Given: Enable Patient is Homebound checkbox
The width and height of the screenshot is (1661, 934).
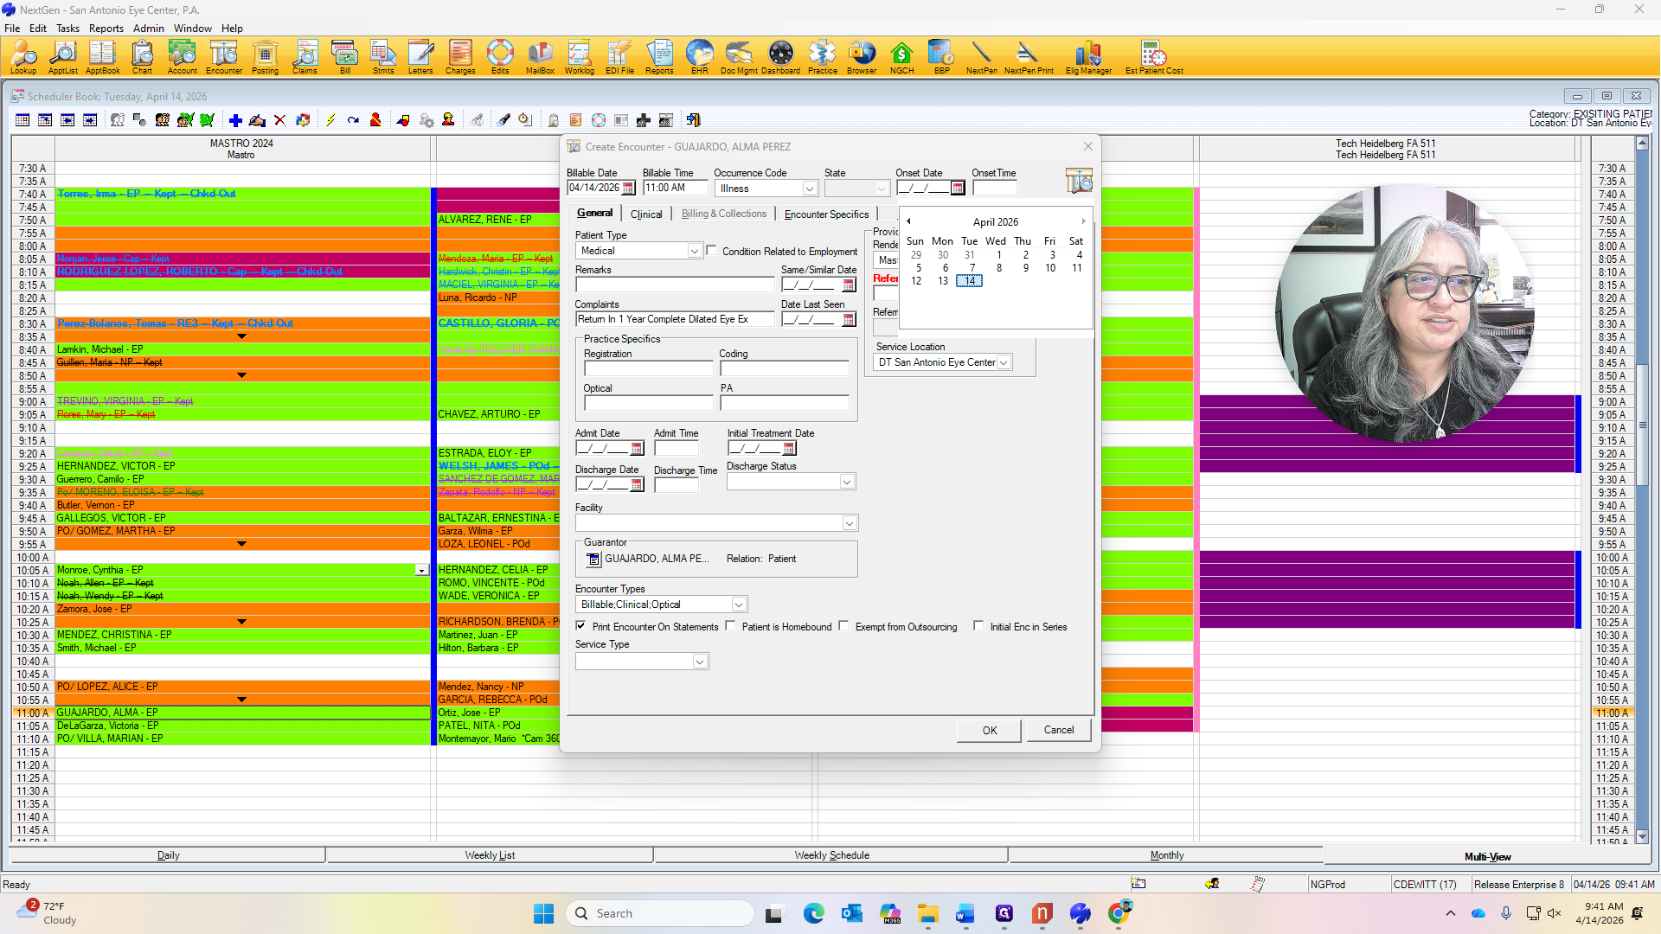Looking at the screenshot, I should 731,626.
